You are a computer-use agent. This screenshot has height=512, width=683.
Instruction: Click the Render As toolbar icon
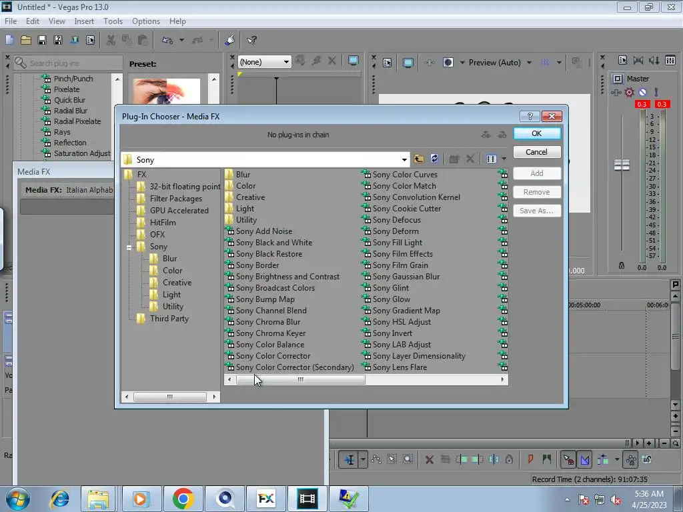74,40
